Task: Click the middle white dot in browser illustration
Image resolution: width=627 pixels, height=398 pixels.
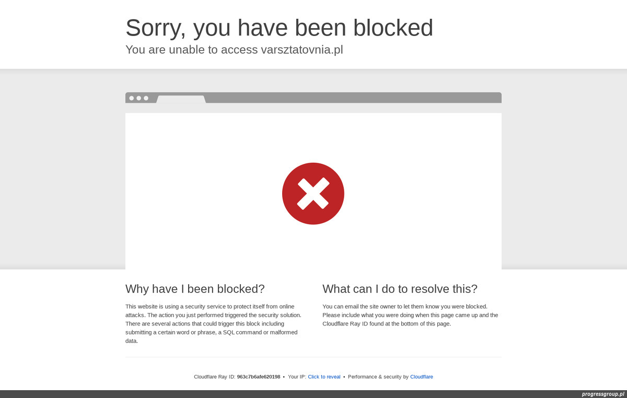Action: pyautogui.click(x=139, y=98)
